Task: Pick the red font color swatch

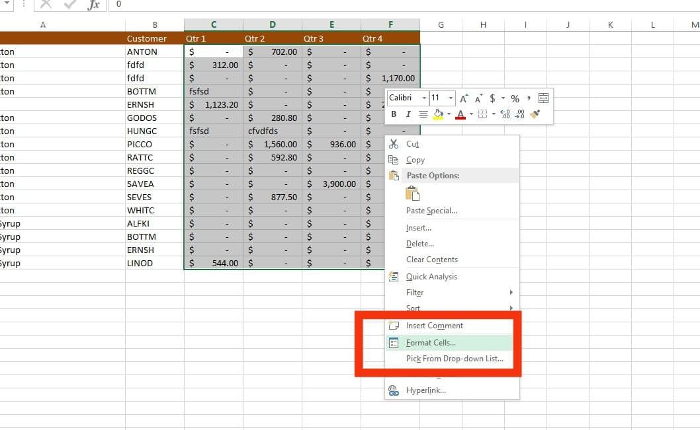Action: point(461,114)
